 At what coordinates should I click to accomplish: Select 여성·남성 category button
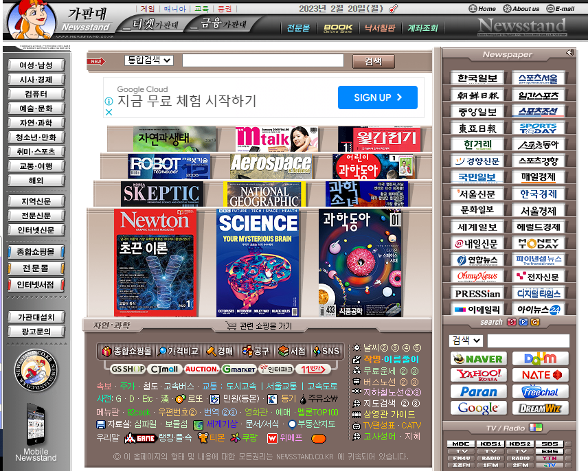pyautogui.click(x=36, y=65)
